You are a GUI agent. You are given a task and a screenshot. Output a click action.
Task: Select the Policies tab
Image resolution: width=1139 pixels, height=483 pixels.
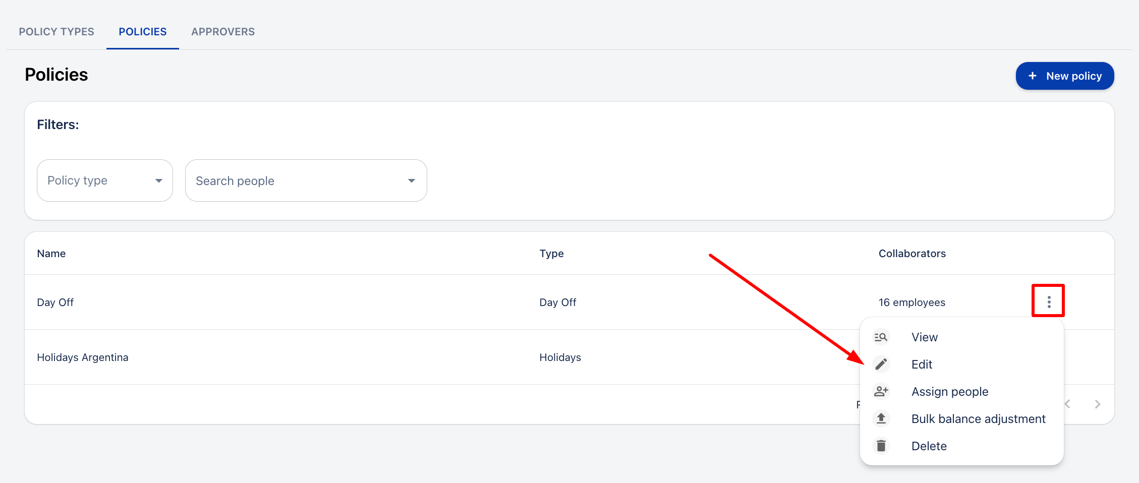coord(143,32)
